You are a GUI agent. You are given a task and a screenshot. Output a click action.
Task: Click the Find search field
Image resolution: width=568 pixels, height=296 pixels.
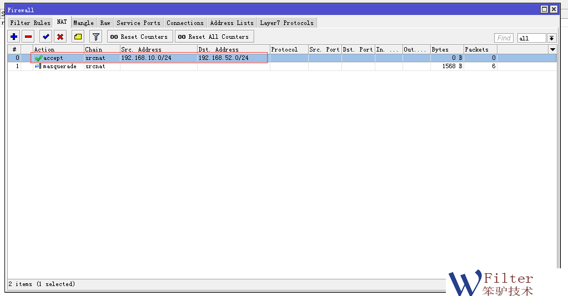click(504, 38)
